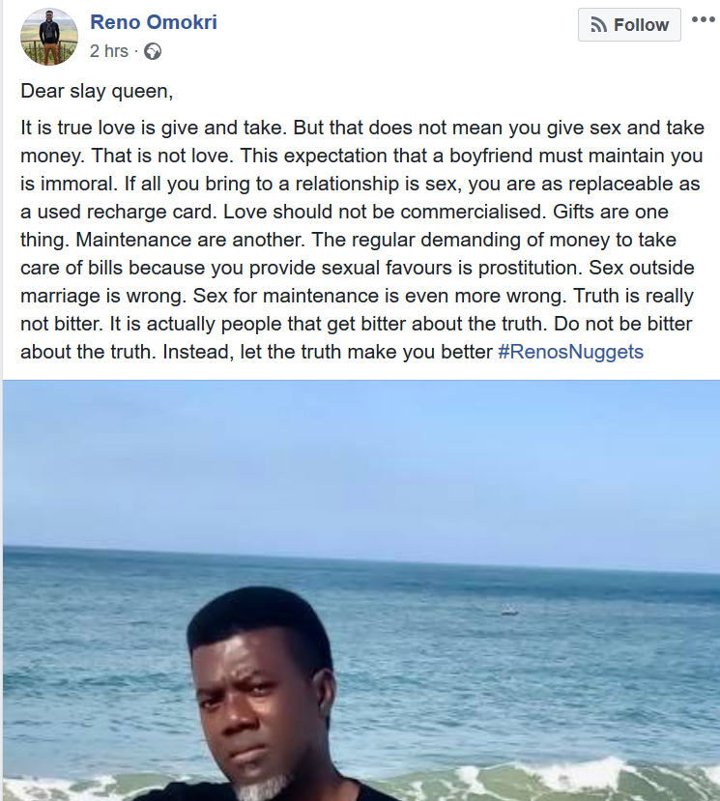Follow Reno Omokri
Viewport: 720px width, 801px height.
pyautogui.click(x=629, y=25)
